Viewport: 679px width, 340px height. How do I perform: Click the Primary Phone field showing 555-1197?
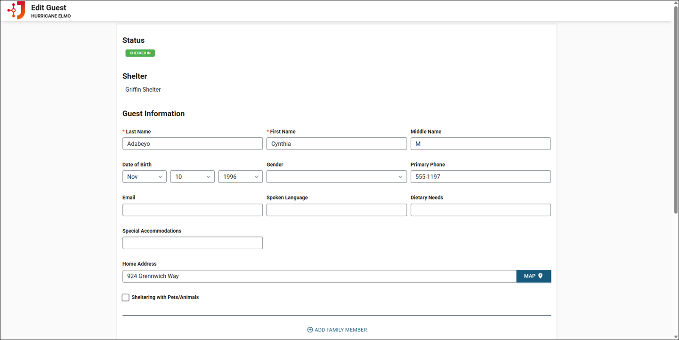(480, 177)
